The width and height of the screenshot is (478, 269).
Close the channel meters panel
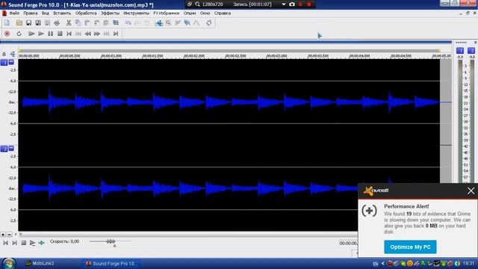point(475,43)
